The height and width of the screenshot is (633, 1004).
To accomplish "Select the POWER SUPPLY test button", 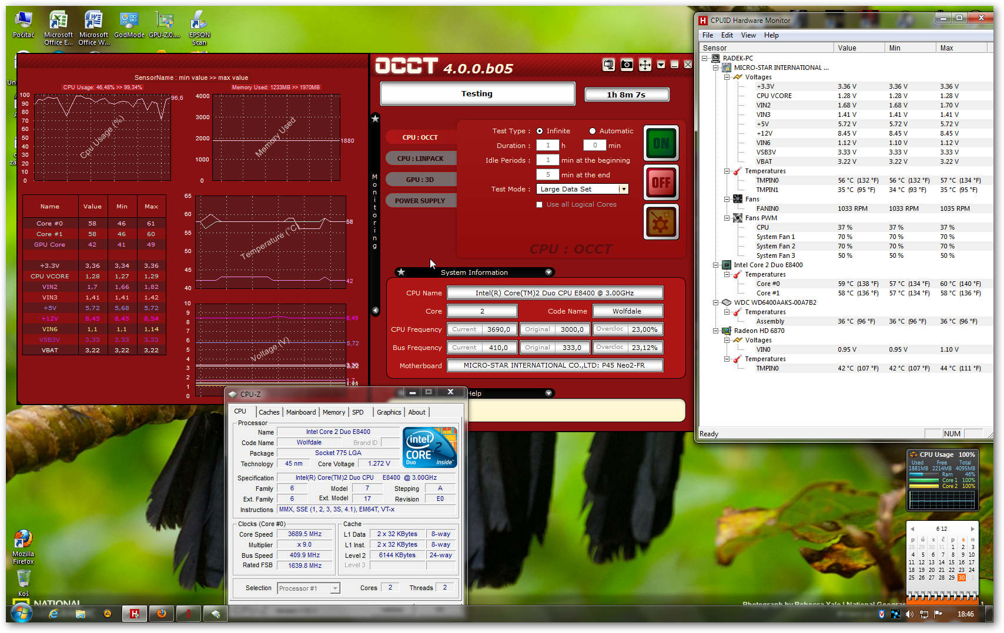I will [420, 201].
